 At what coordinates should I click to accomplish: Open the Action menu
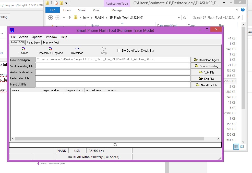click(24, 37)
